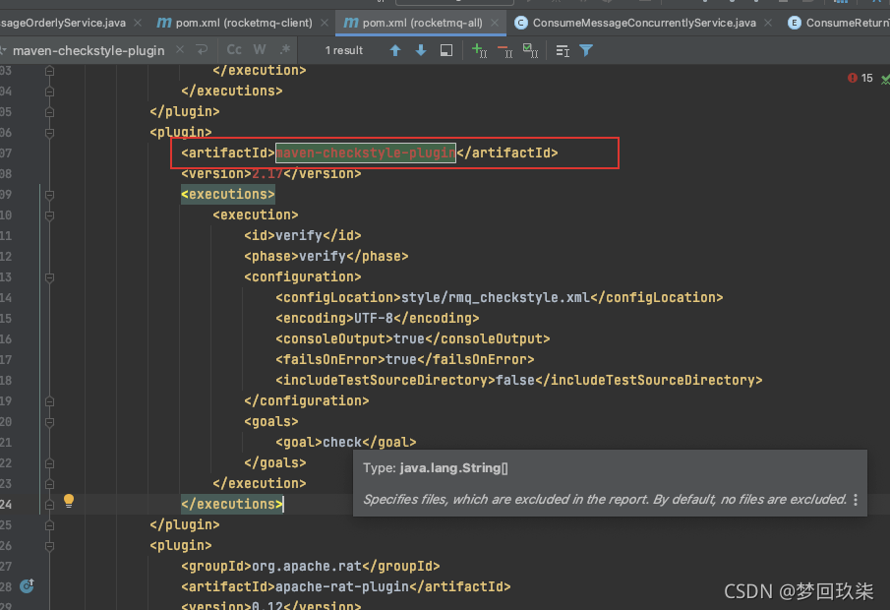Click the search-in-selection icon
The height and width of the screenshot is (610, 890).
point(445,50)
